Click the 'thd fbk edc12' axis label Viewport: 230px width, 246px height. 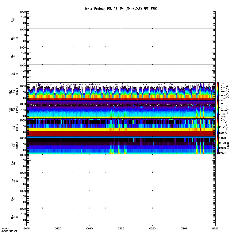[x=15, y=127]
